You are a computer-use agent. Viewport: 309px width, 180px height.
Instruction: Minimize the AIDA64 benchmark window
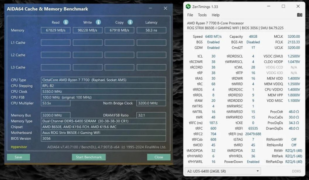pyautogui.click(x=150, y=8)
